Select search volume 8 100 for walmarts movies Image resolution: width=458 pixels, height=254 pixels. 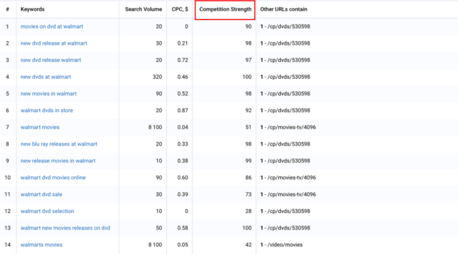pos(155,245)
